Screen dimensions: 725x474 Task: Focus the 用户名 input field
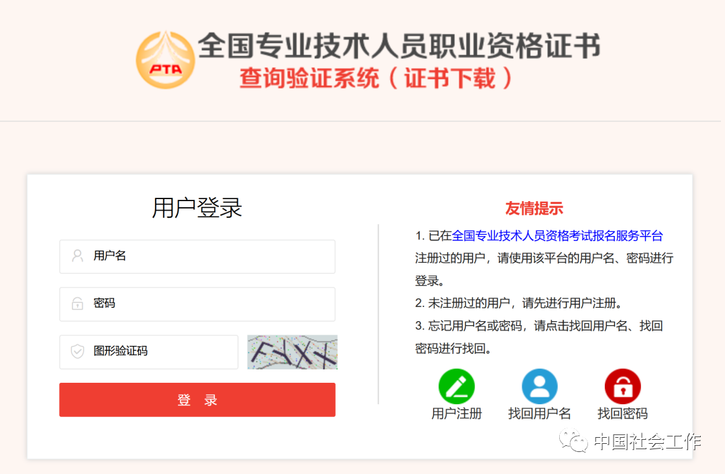pos(197,256)
